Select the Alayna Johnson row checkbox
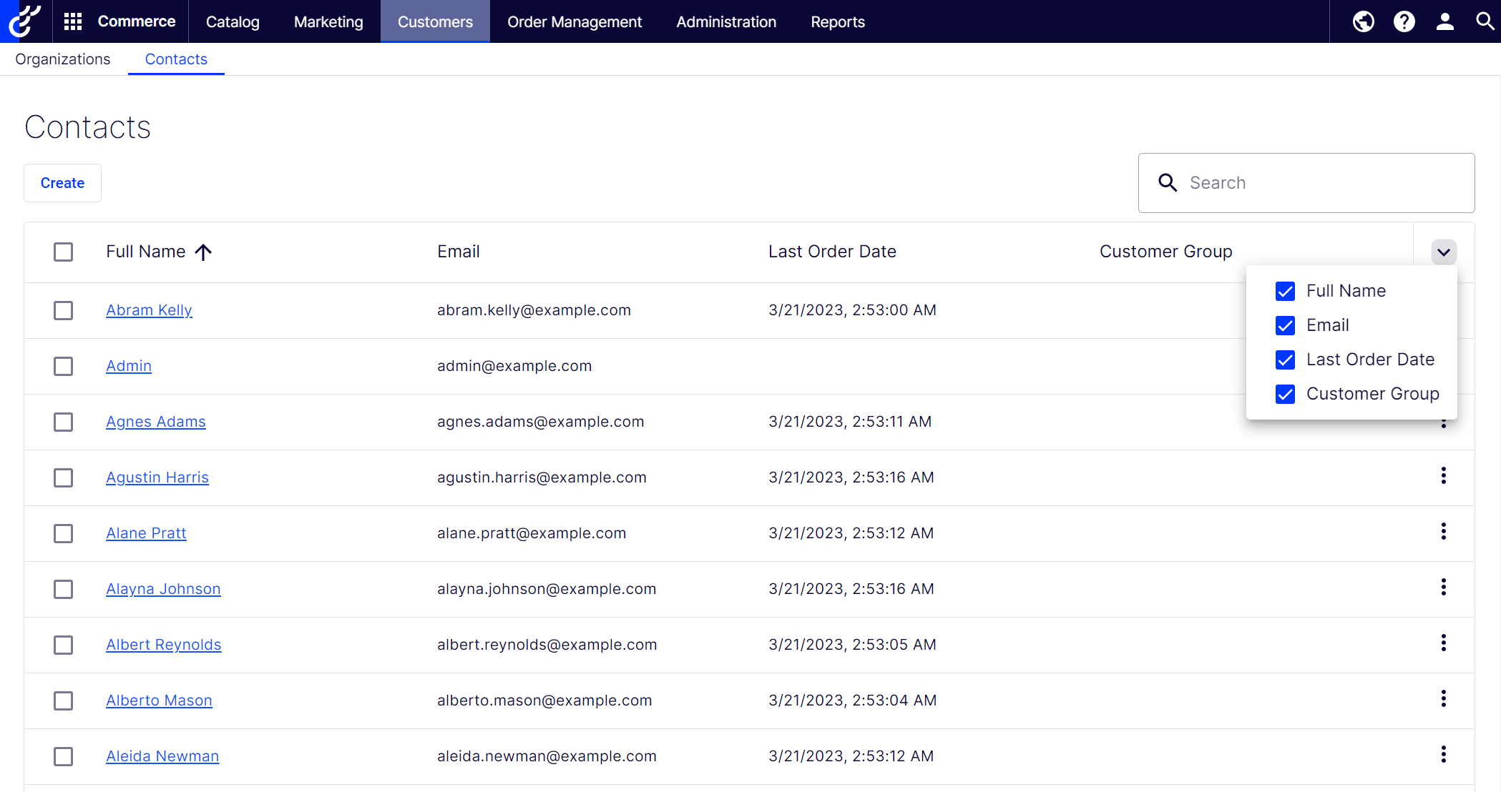The height and width of the screenshot is (792, 1501). (x=64, y=589)
